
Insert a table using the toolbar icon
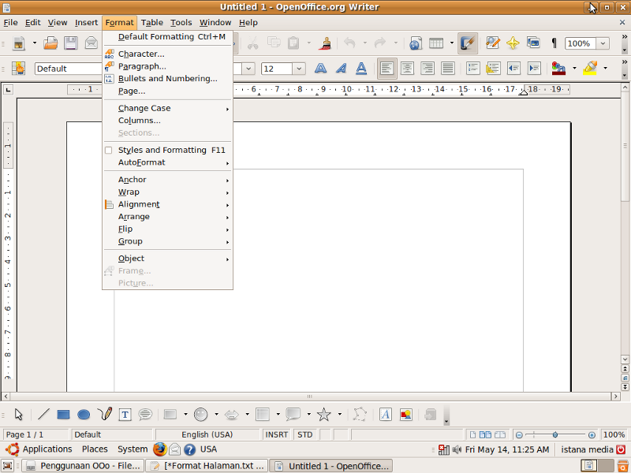(436, 43)
